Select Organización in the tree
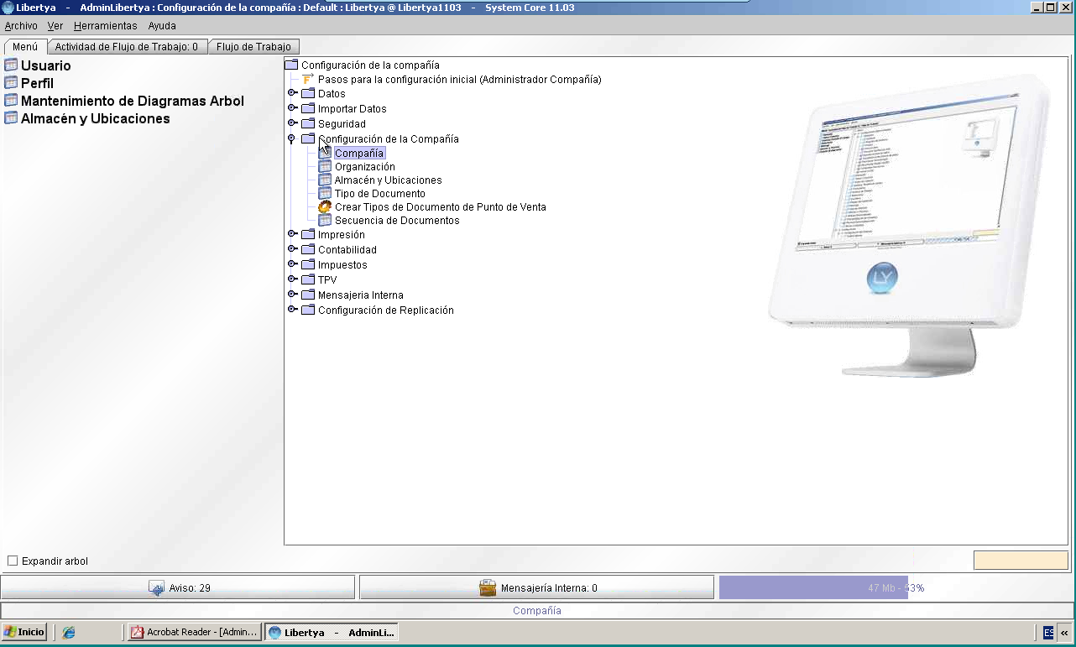This screenshot has height=647, width=1076. [x=365, y=166]
